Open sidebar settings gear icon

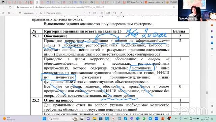point(212,112)
